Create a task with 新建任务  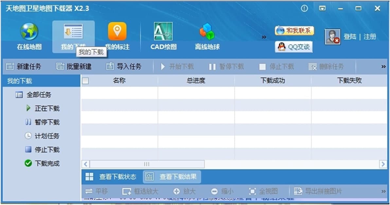(x=24, y=66)
